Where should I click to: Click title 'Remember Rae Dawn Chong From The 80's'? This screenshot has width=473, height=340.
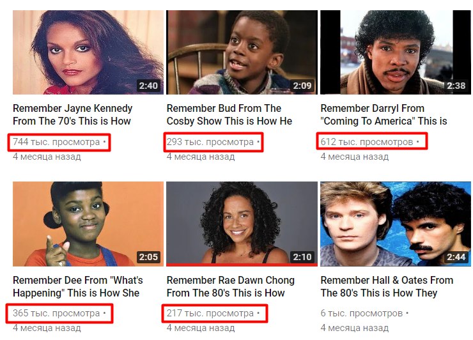[231, 286]
